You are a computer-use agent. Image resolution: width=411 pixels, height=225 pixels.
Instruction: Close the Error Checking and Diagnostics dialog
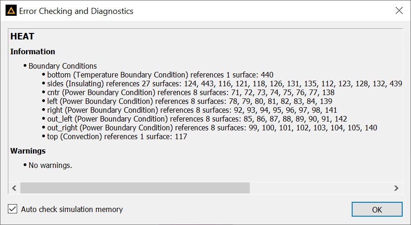point(399,11)
